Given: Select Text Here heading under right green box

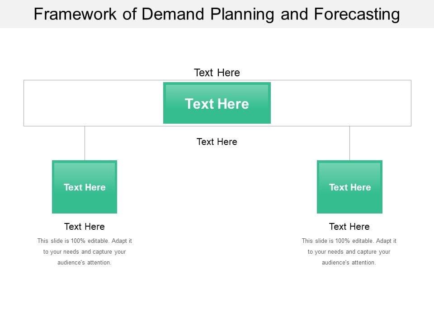Looking at the screenshot, I should [x=349, y=227].
